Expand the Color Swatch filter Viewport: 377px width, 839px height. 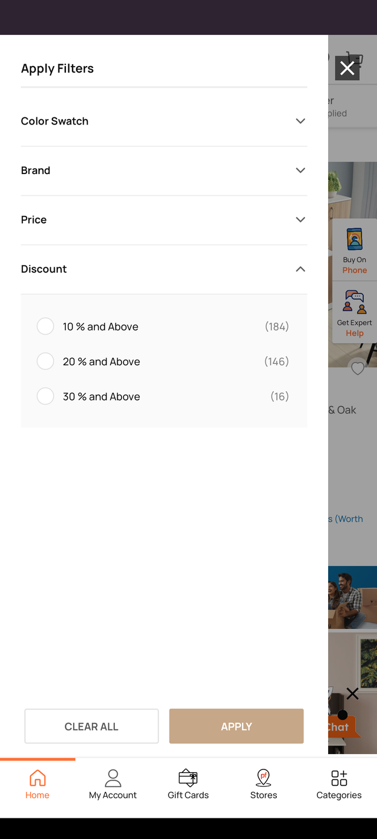300,121
